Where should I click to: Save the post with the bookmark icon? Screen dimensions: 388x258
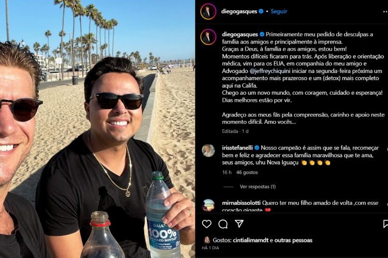[385, 224]
